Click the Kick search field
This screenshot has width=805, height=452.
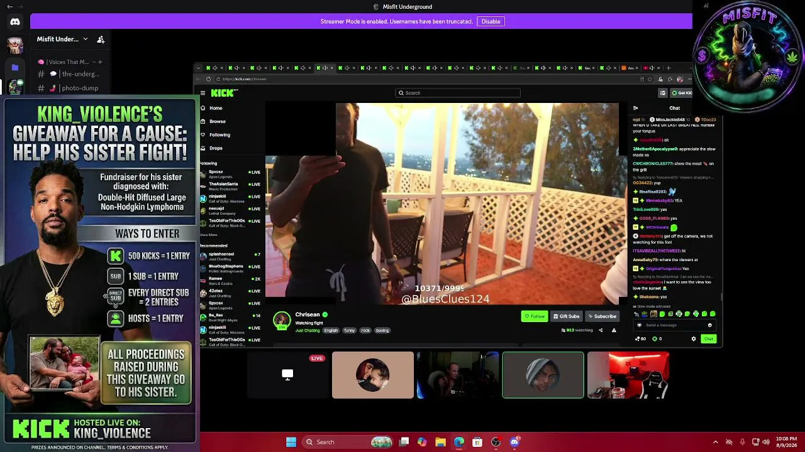coord(458,93)
